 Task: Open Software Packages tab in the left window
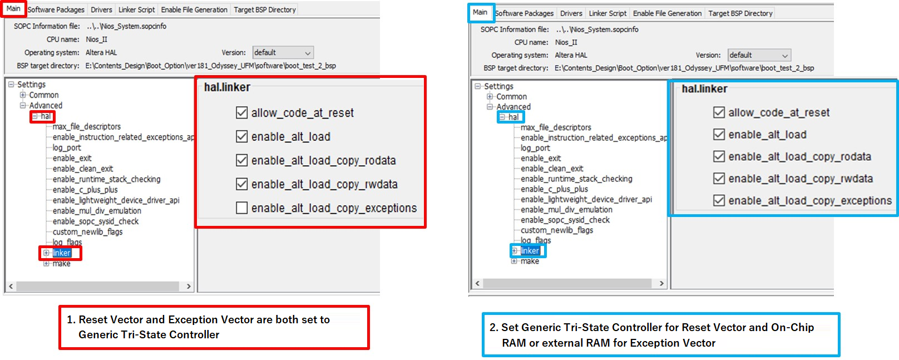tap(56, 9)
